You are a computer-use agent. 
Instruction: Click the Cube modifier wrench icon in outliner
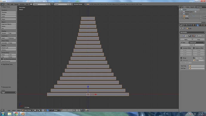[193, 16]
